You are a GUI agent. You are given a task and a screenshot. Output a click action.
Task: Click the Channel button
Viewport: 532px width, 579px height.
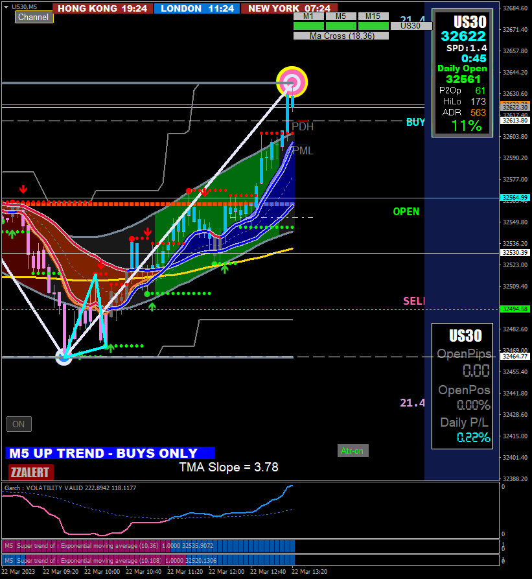[34, 17]
